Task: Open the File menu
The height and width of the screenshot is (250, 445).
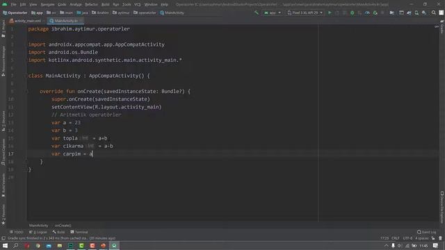Action: click(x=13, y=5)
